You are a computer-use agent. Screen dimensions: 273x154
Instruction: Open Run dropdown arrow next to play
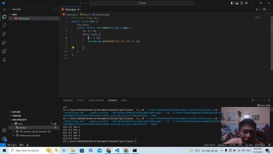click(x=260, y=9)
